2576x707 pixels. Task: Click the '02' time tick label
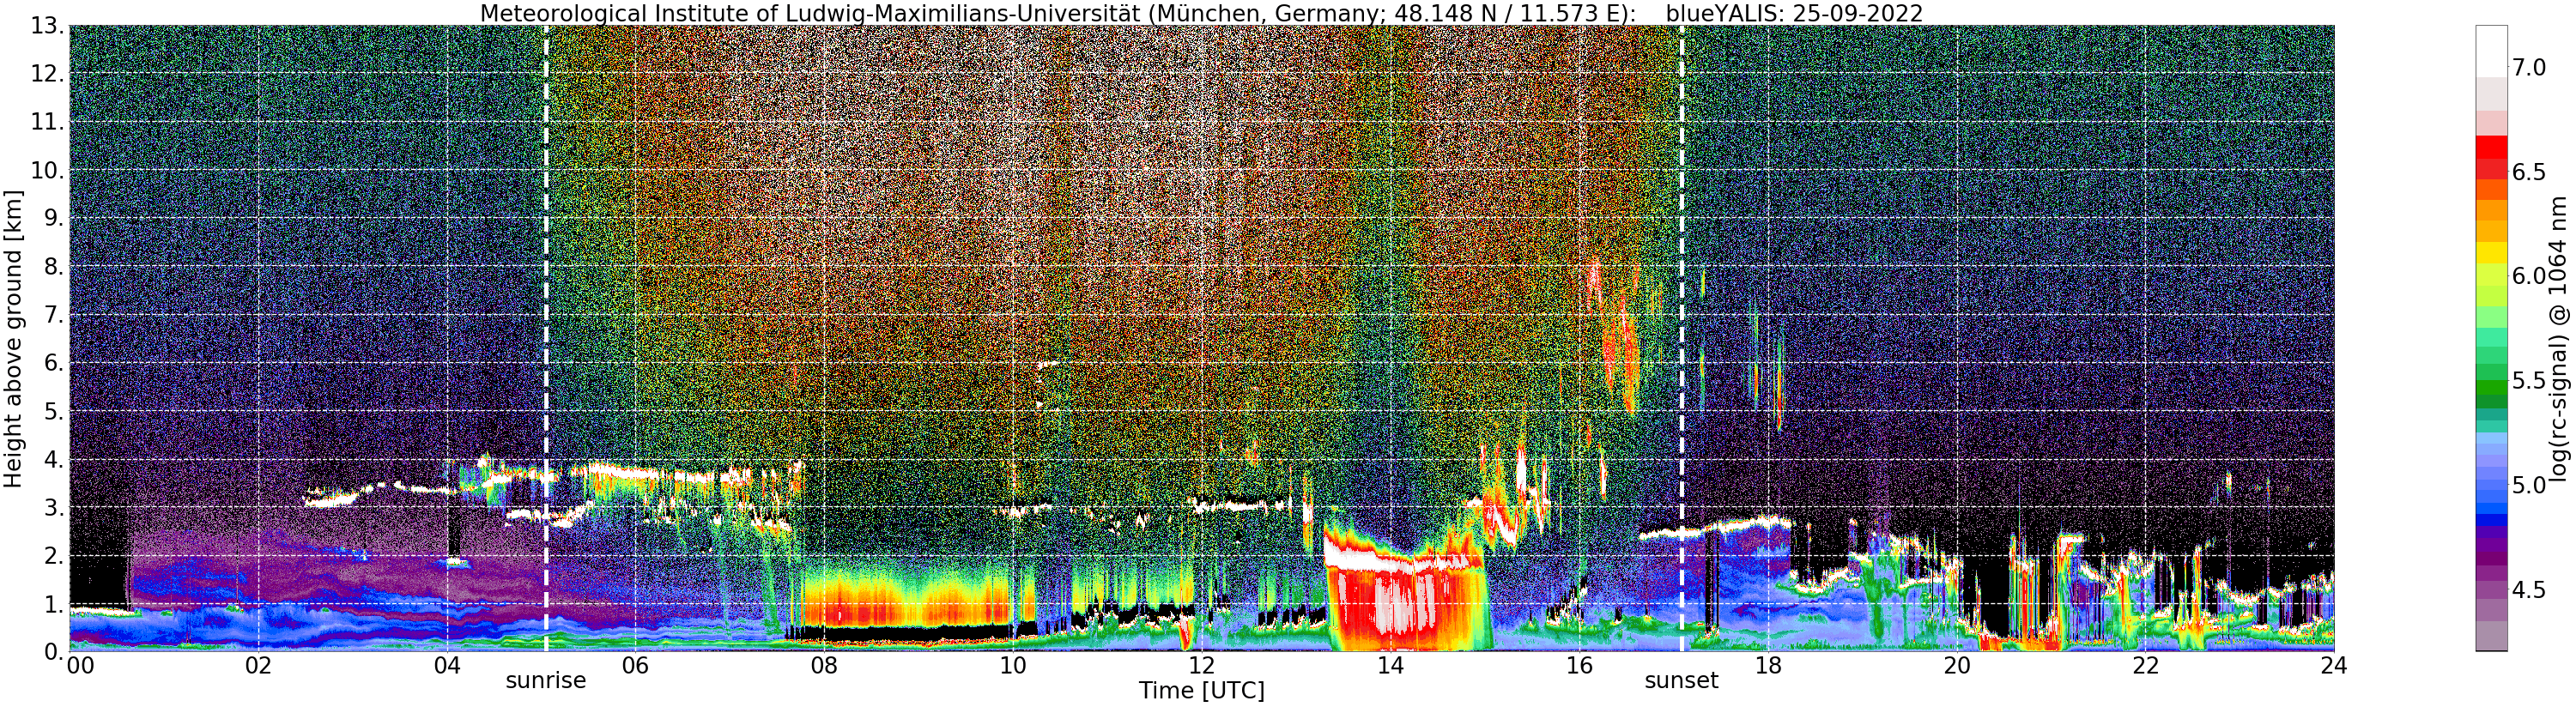258,665
